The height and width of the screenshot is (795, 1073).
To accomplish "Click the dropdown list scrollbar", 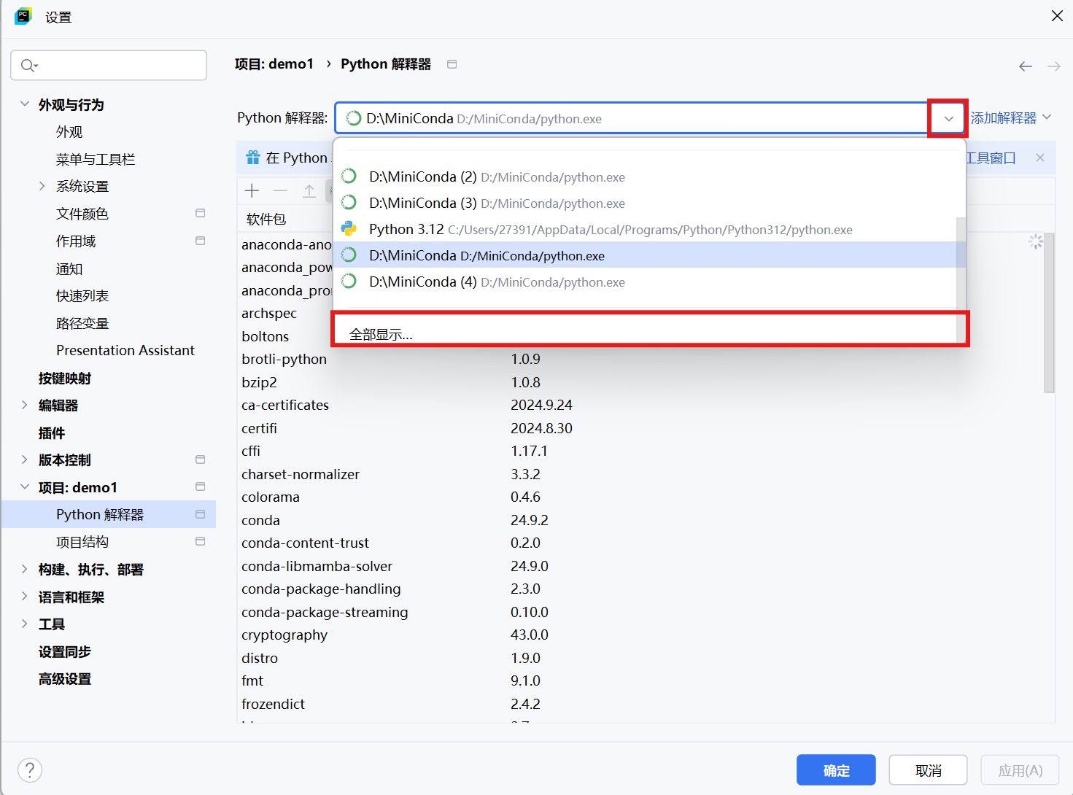I will [x=961, y=279].
